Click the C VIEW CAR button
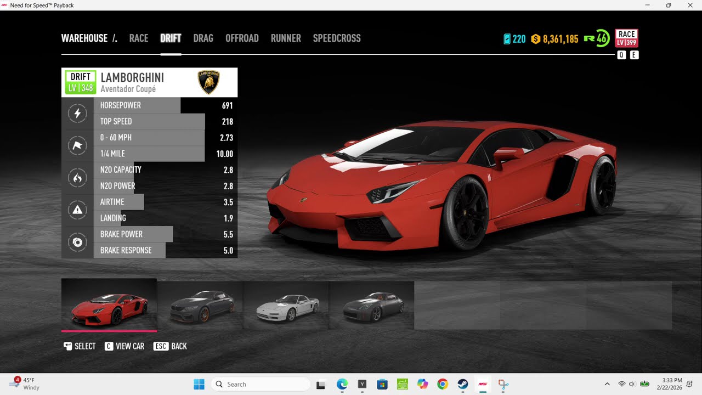 click(x=124, y=346)
